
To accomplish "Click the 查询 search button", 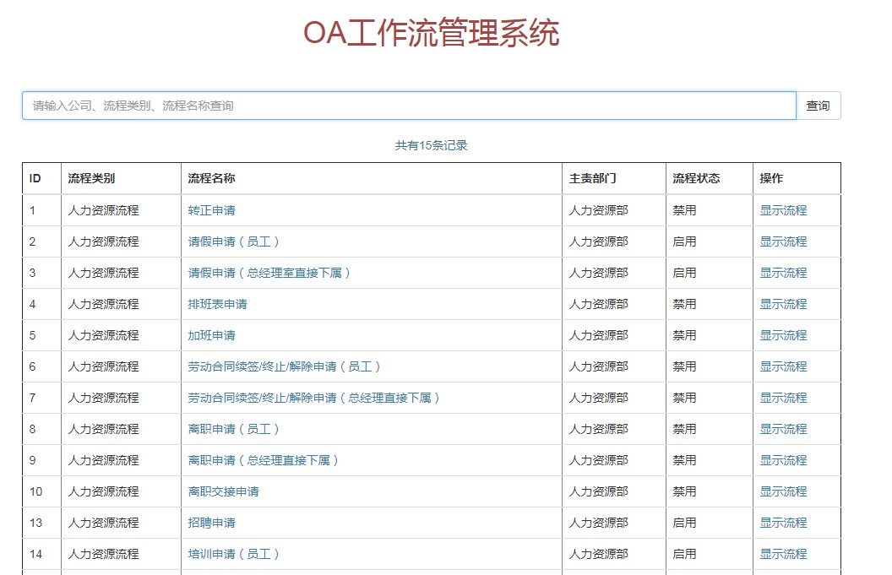I will [x=818, y=106].
